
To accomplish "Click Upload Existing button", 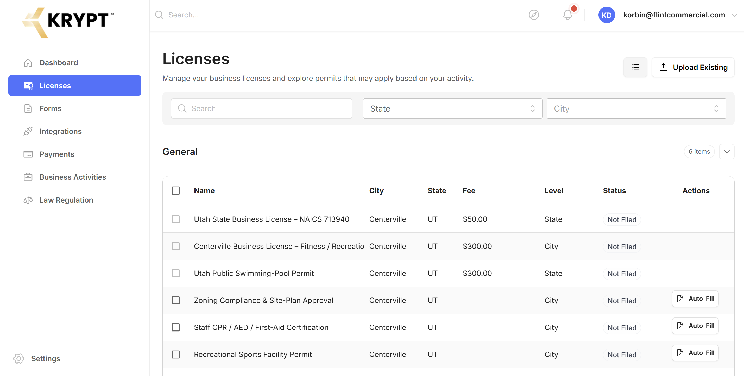I will pos(693,67).
